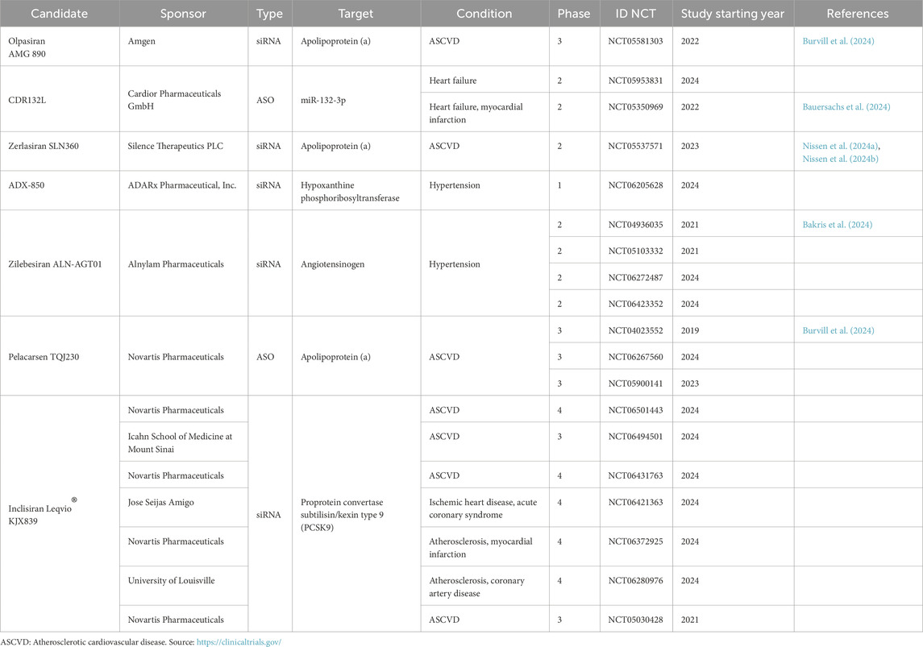923x647 pixels.
Task: Click trial ID NCT06205628
Action: click(x=636, y=185)
